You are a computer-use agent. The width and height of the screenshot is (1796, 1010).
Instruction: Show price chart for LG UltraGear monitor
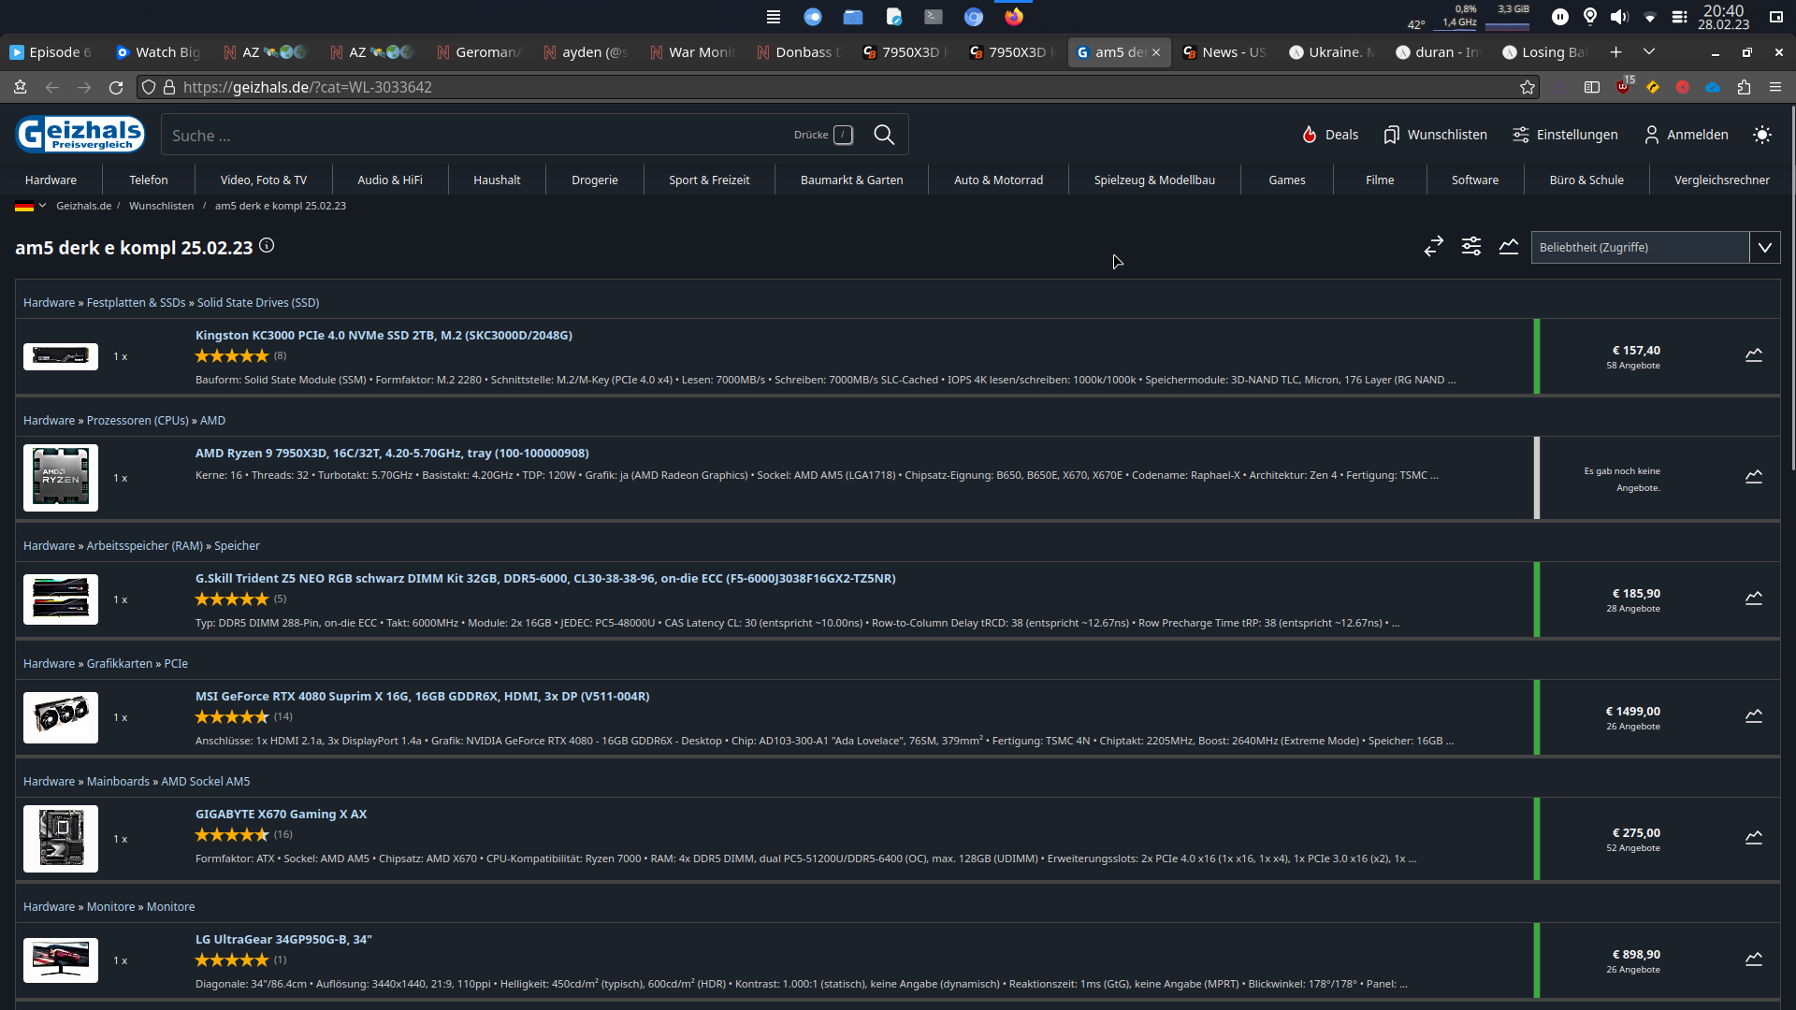coord(1754,959)
